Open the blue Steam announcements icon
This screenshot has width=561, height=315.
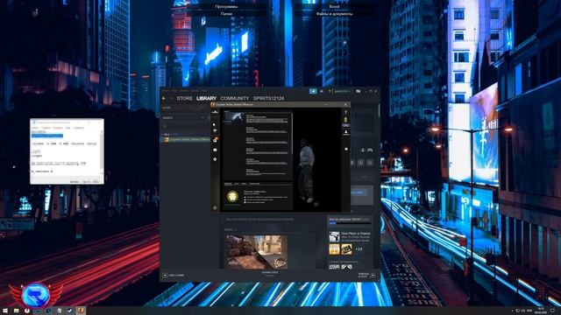(313, 91)
